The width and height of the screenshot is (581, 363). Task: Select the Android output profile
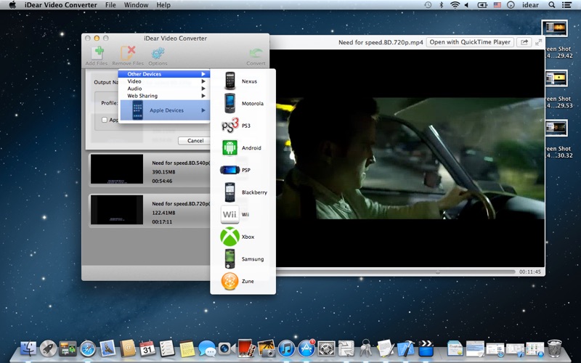243,148
